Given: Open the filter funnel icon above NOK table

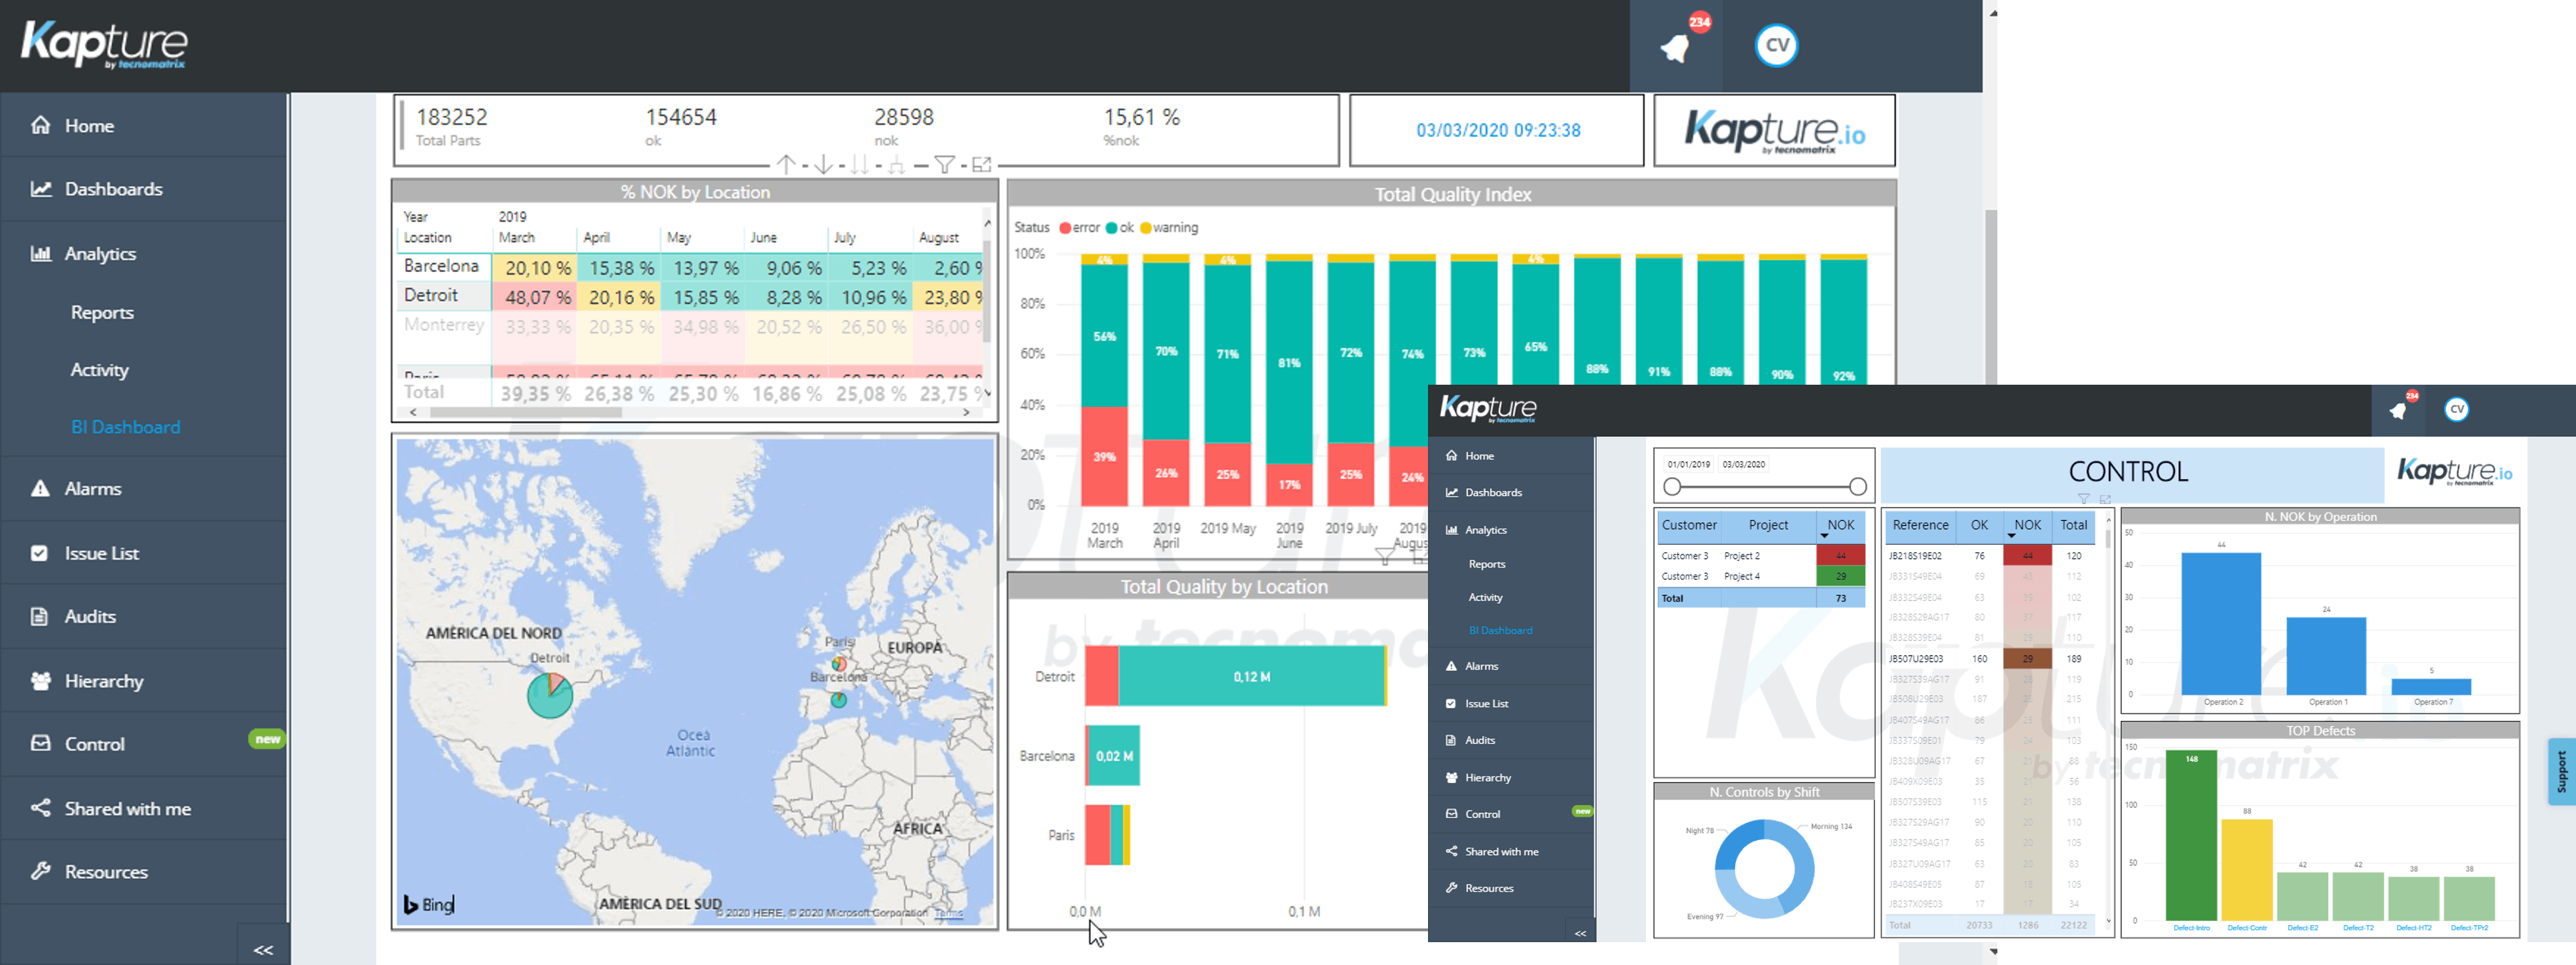Looking at the screenshot, I should [944, 164].
